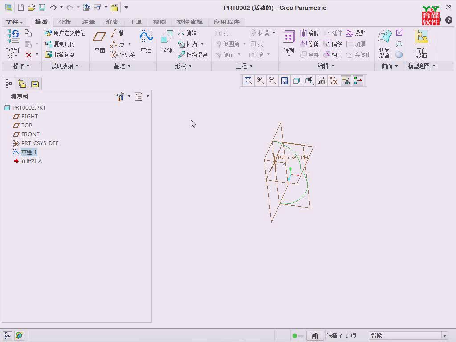Select PRT0002.PRT in the model tree

pyautogui.click(x=25, y=108)
